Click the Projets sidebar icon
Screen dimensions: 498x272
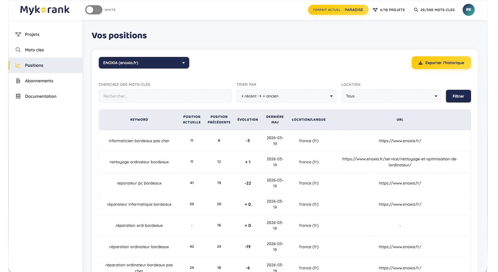click(x=18, y=34)
